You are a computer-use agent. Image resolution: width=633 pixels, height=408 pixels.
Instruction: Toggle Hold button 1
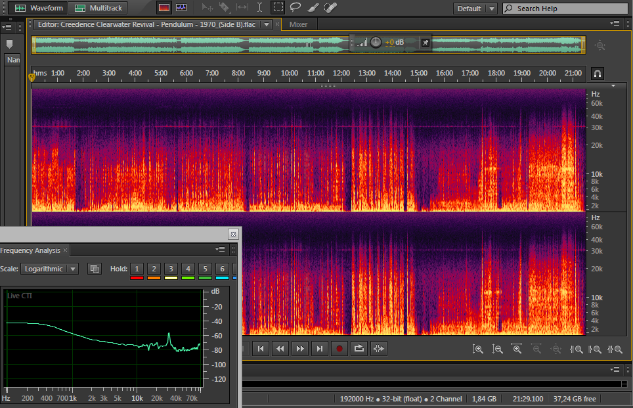(x=137, y=269)
